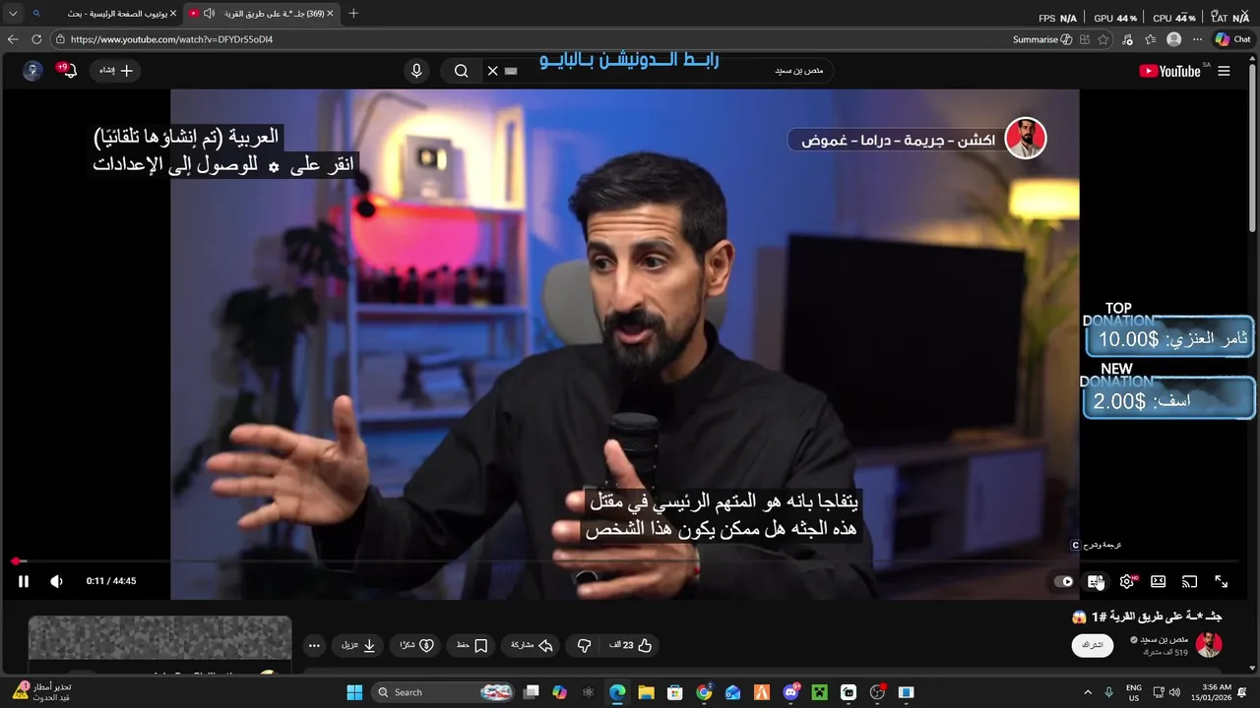Mute the video player volume icon

56,581
